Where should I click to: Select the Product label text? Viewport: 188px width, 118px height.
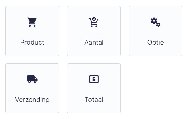point(32,42)
